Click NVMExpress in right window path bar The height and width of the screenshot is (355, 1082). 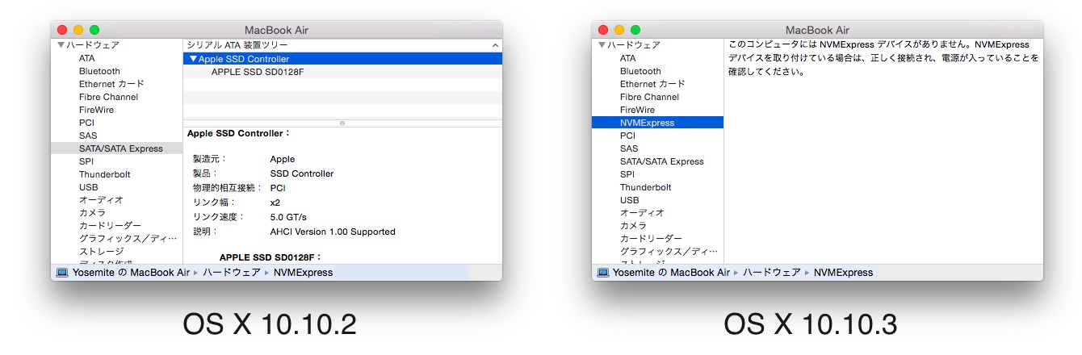tap(844, 273)
